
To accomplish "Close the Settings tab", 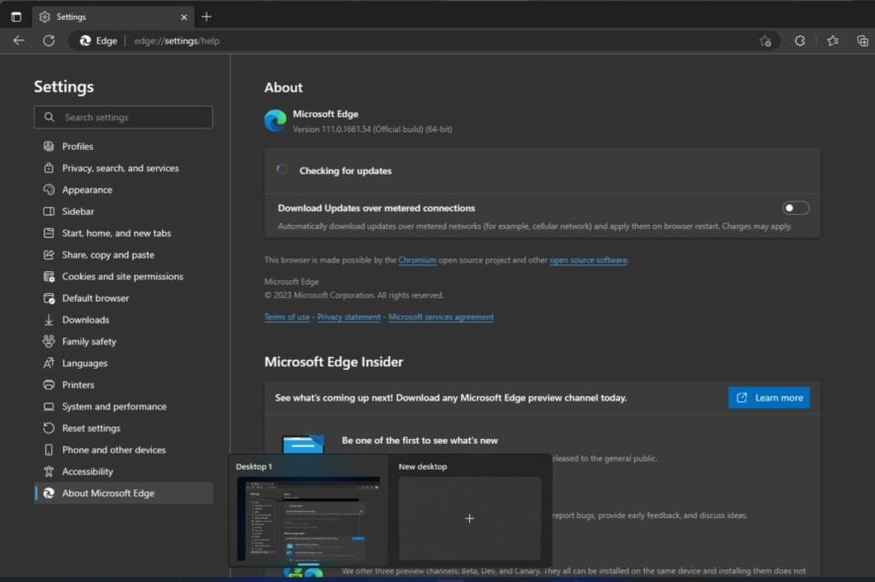I will coord(184,18).
